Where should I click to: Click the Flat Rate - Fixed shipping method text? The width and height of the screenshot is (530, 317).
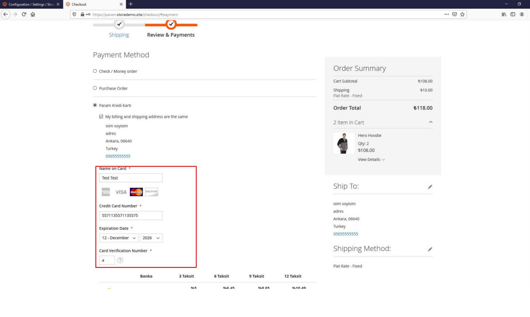tap(347, 266)
